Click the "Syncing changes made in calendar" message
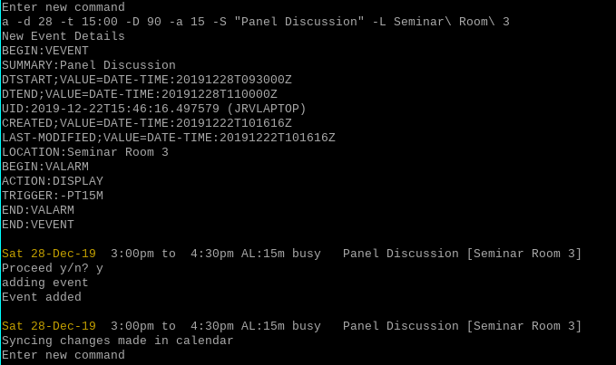The width and height of the screenshot is (616, 365). [x=118, y=341]
